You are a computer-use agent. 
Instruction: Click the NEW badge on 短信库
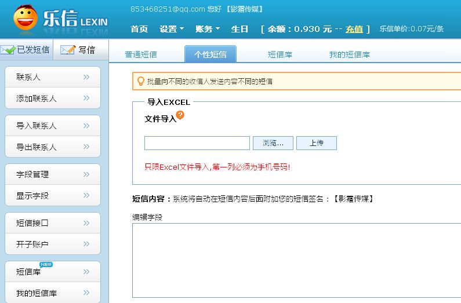coord(46,265)
